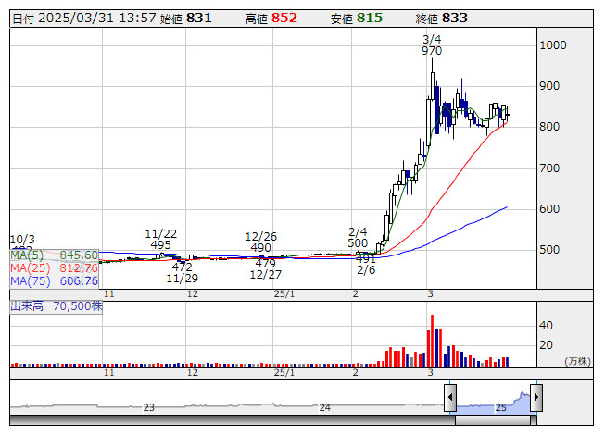Viewport: 605px width, 435px height.
Task: Click the 2/4 500 price annotation
Action: pyautogui.click(x=359, y=237)
